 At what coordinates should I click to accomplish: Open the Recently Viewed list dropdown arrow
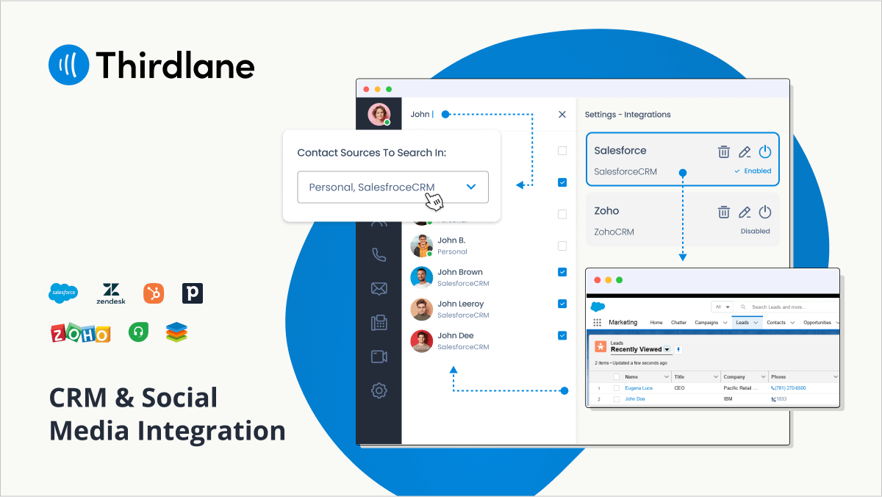(x=667, y=350)
